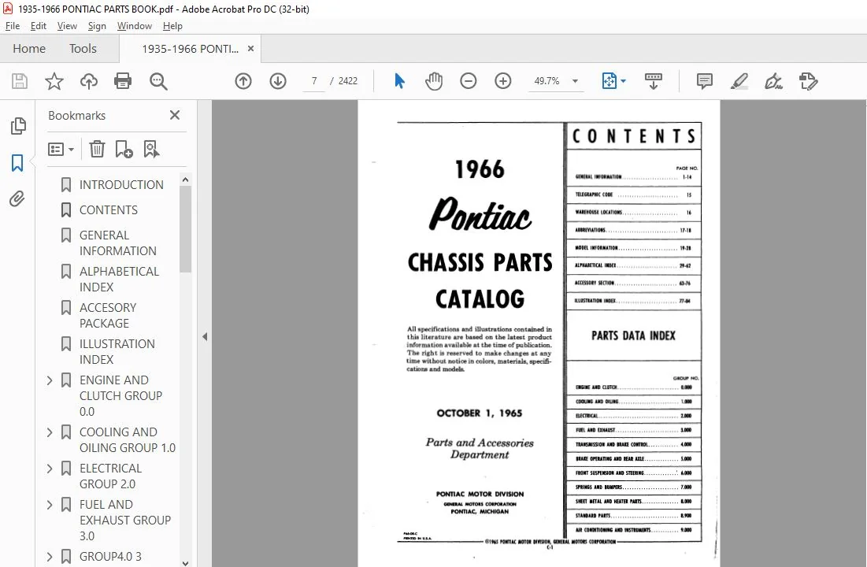Click the 49.7% zoom value field
This screenshot has width=867, height=567.
pyautogui.click(x=547, y=81)
